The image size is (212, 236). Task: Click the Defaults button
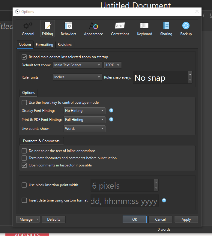[x=54, y=220]
